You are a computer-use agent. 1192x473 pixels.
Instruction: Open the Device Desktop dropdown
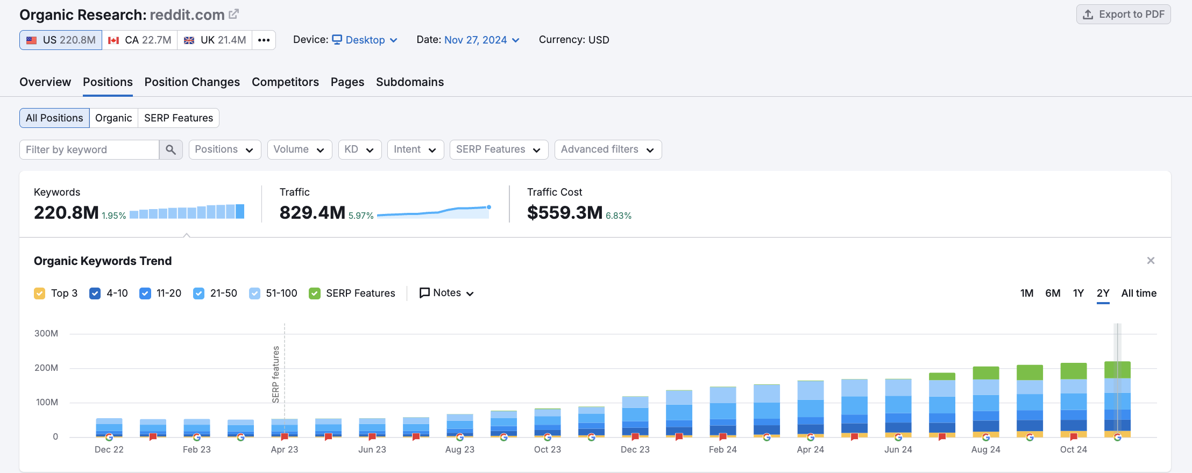pos(365,40)
